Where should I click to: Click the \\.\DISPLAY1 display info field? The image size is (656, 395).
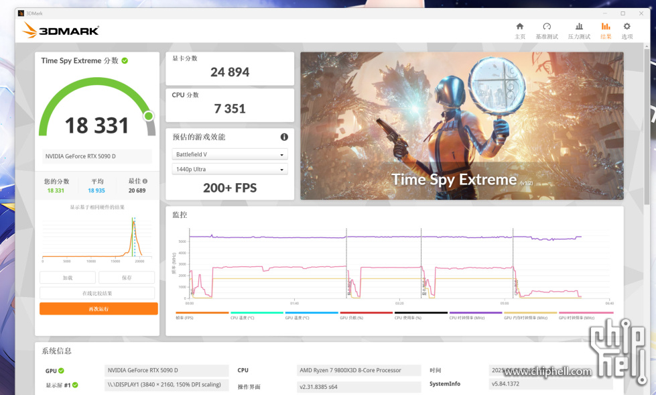(166, 385)
